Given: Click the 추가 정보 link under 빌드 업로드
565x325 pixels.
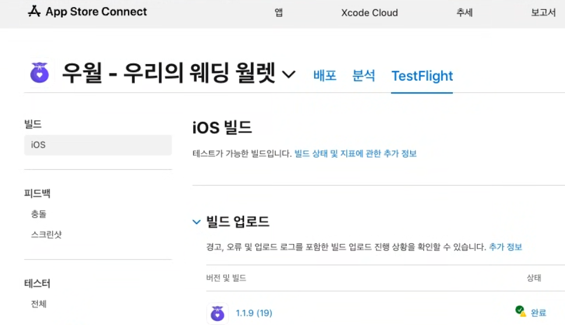Looking at the screenshot, I should coord(505,247).
